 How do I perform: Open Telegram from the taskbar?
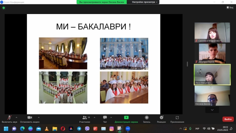[79, 129]
